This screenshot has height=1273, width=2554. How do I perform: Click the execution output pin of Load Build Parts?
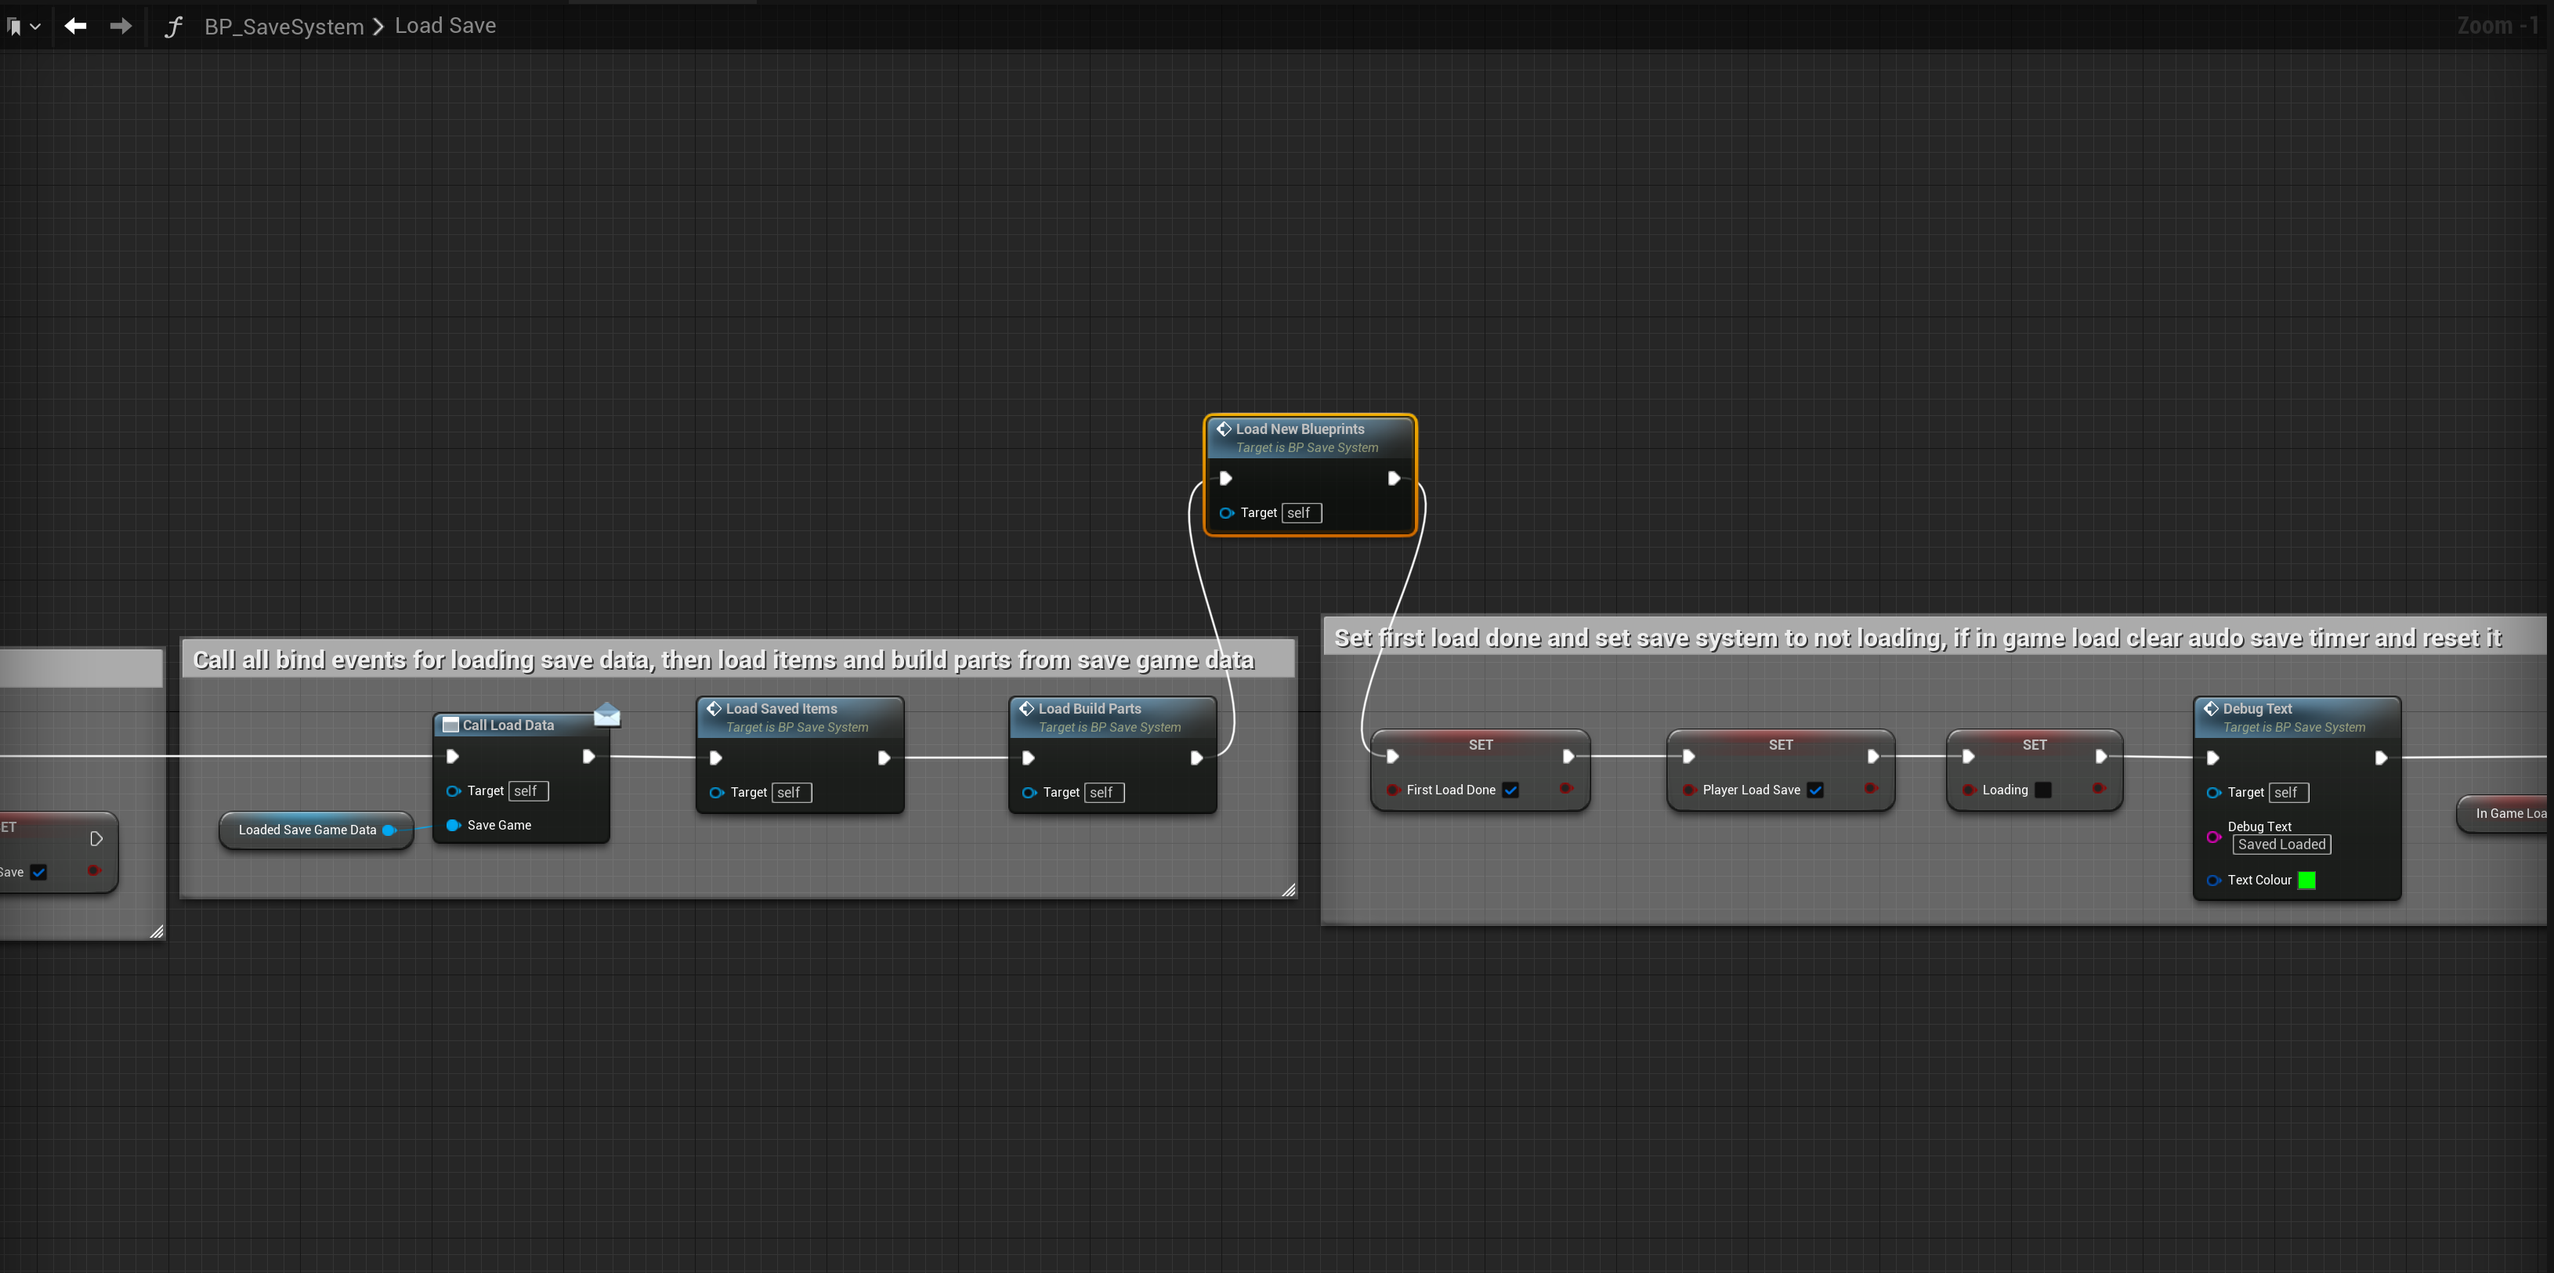pyautogui.click(x=1196, y=757)
